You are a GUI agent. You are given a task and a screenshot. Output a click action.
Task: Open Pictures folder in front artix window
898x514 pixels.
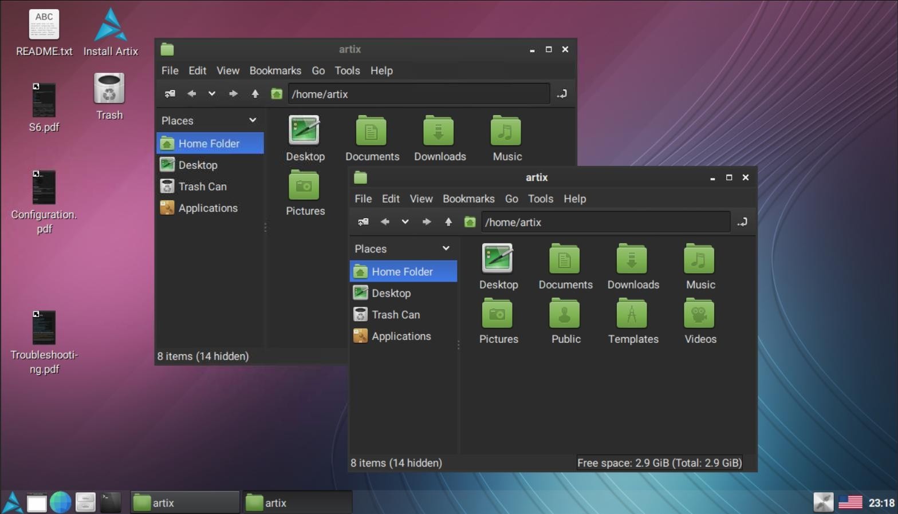[x=498, y=321]
